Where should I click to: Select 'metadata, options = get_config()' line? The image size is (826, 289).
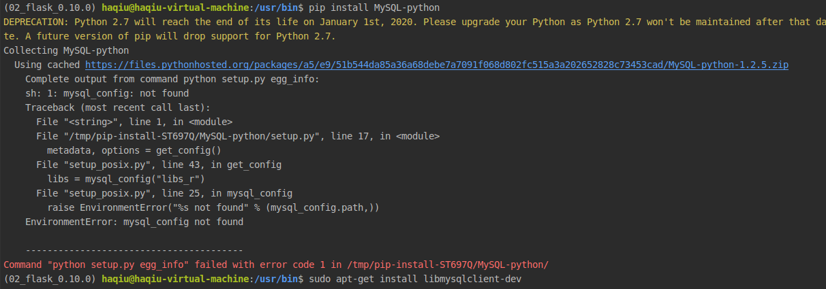click(x=134, y=150)
